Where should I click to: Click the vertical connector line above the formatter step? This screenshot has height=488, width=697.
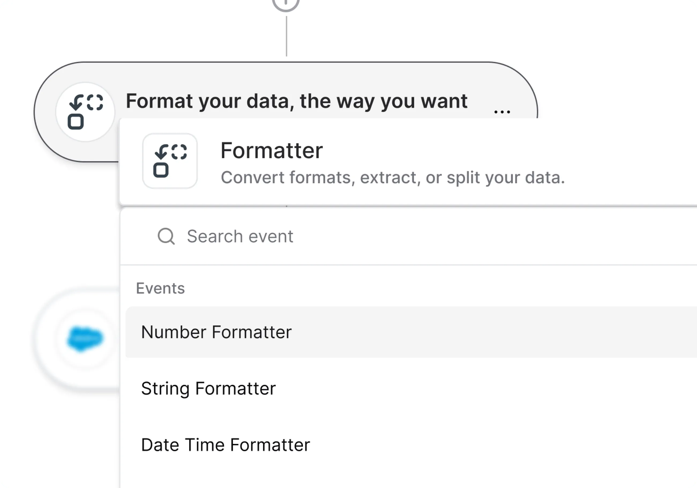(x=286, y=36)
